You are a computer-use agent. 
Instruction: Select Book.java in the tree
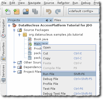tap(41, 39)
